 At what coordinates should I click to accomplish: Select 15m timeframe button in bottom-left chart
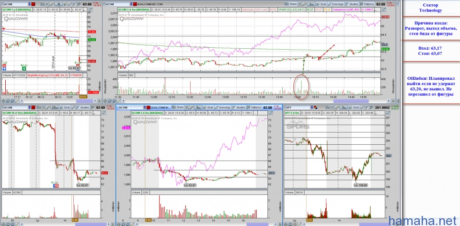[x=55, y=108]
